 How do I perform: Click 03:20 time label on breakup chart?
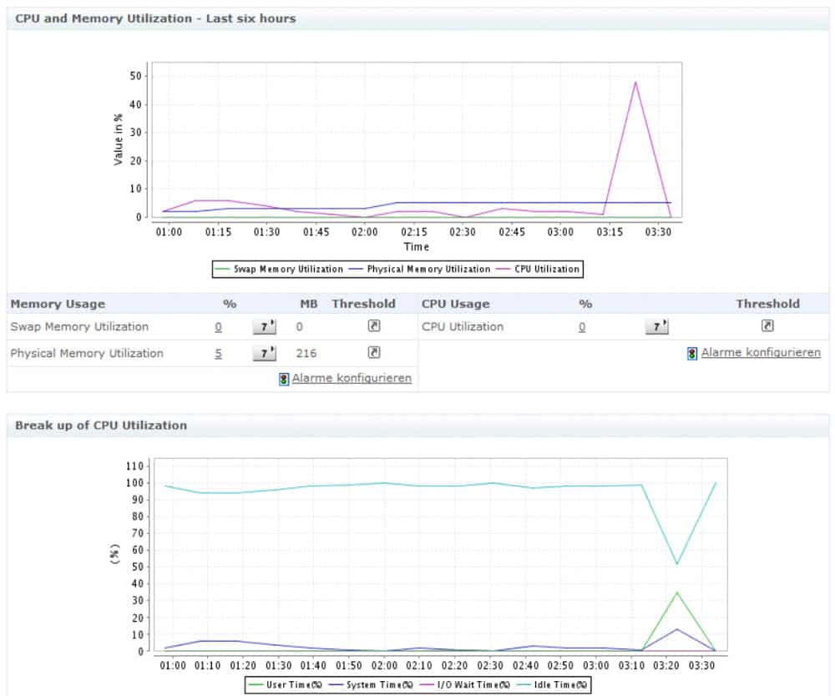666,666
